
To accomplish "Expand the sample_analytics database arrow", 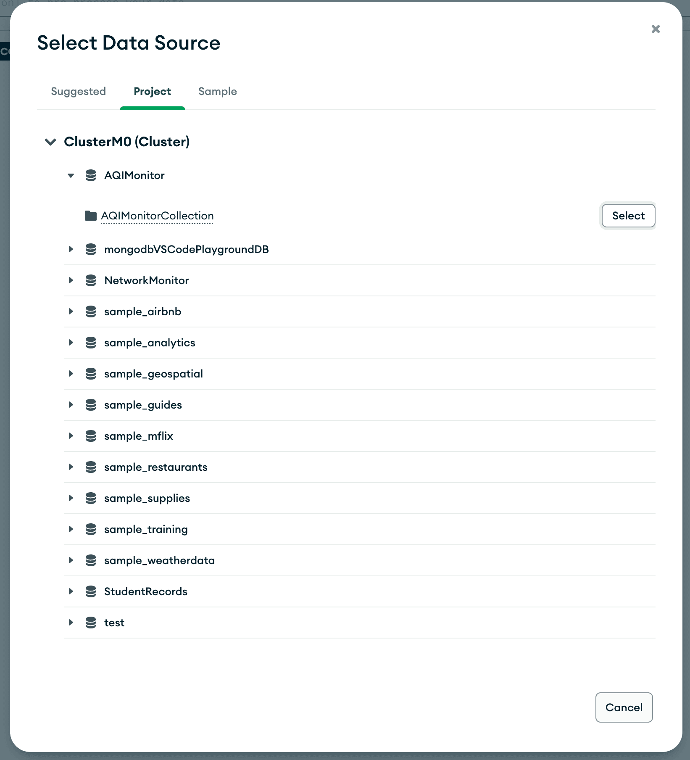I will [x=71, y=343].
